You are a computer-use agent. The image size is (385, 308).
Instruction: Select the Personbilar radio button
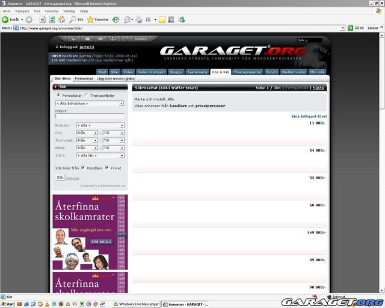(x=58, y=95)
